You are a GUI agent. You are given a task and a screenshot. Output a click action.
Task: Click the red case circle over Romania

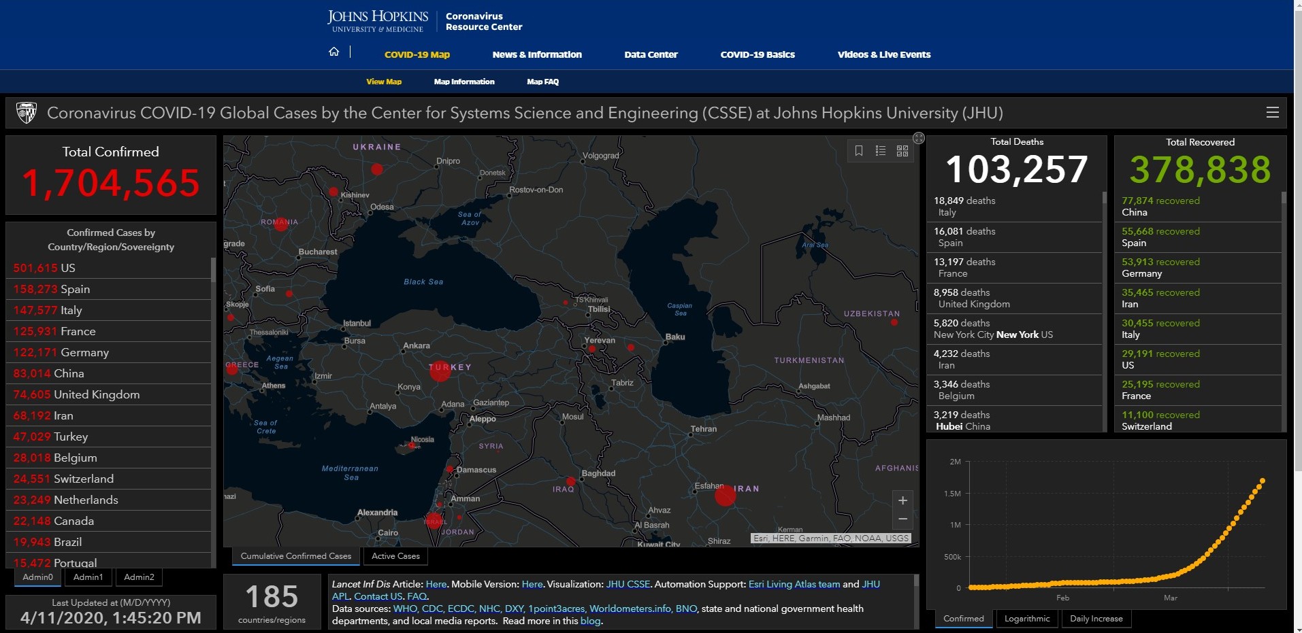(281, 224)
